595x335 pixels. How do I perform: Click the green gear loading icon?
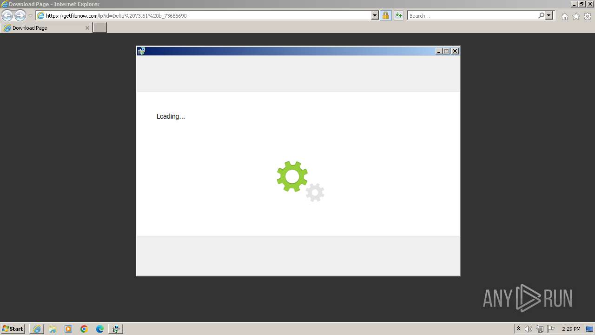pos(292,176)
